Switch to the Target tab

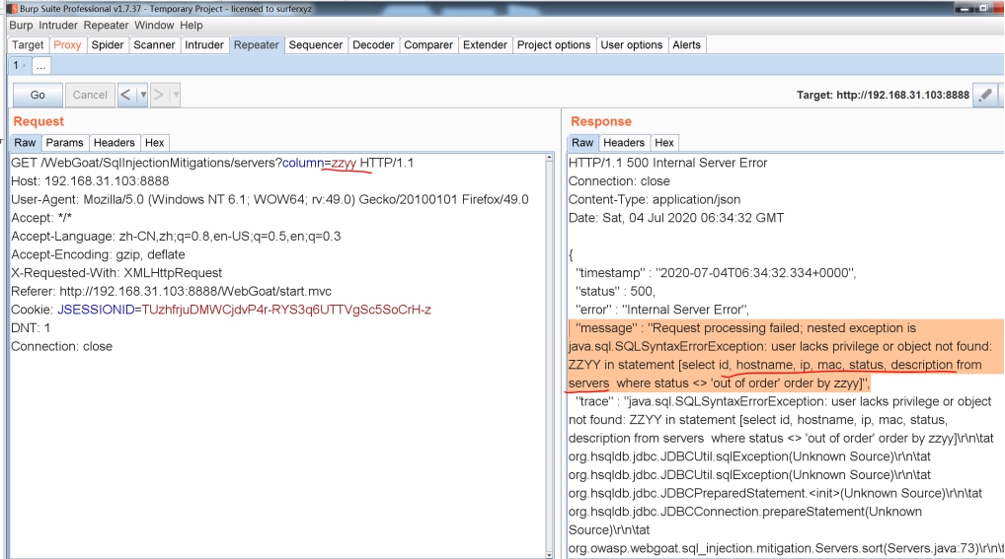click(x=28, y=44)
